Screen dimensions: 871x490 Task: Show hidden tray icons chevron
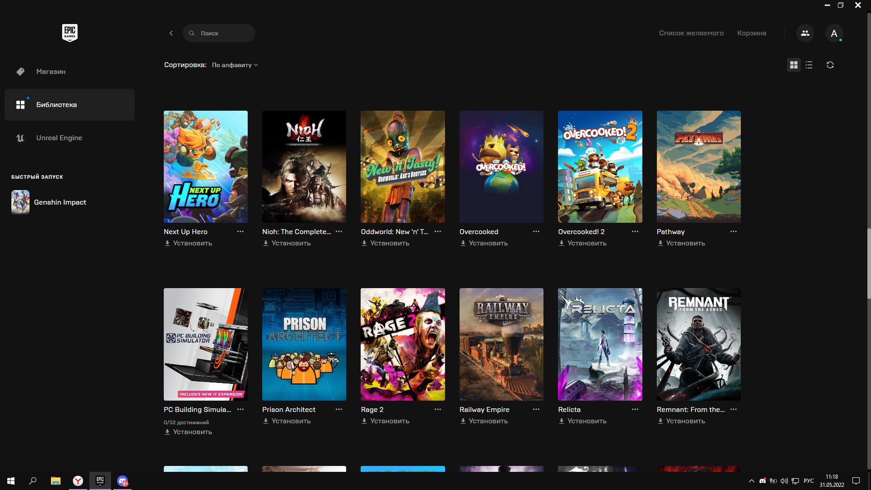[x=751, y=481]
